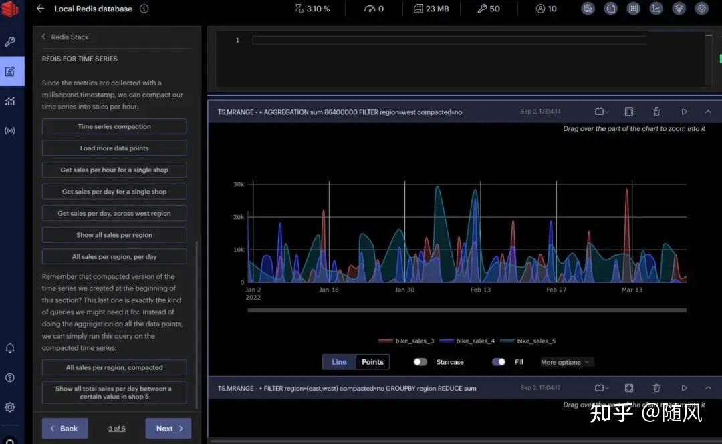The width and height of the screenshot is (722, 444).
Task: Collapse the TS.MRANGE AGGREGATION result panel
Action: coord(708,112)
